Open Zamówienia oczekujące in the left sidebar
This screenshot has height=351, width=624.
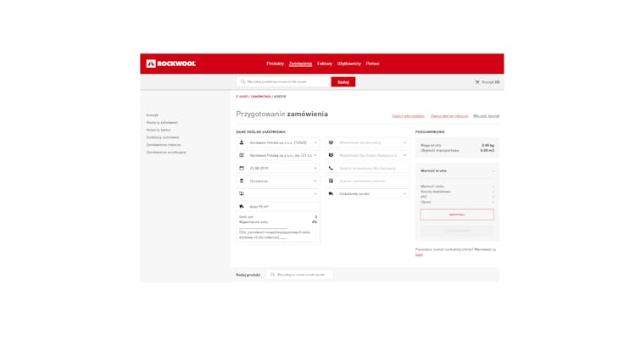[166, 152]
